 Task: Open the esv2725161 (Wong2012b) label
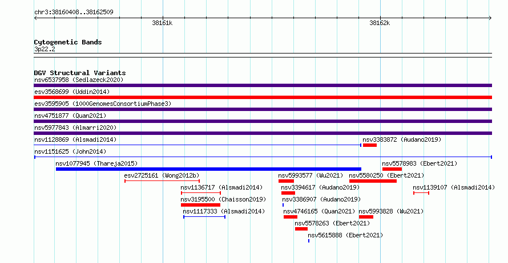click(x=162, y=175)
